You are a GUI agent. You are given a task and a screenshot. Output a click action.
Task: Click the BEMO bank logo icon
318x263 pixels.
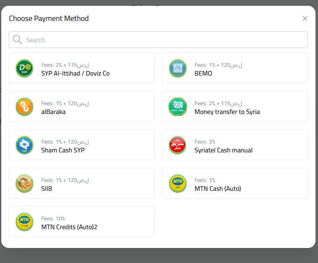point(178,68)
